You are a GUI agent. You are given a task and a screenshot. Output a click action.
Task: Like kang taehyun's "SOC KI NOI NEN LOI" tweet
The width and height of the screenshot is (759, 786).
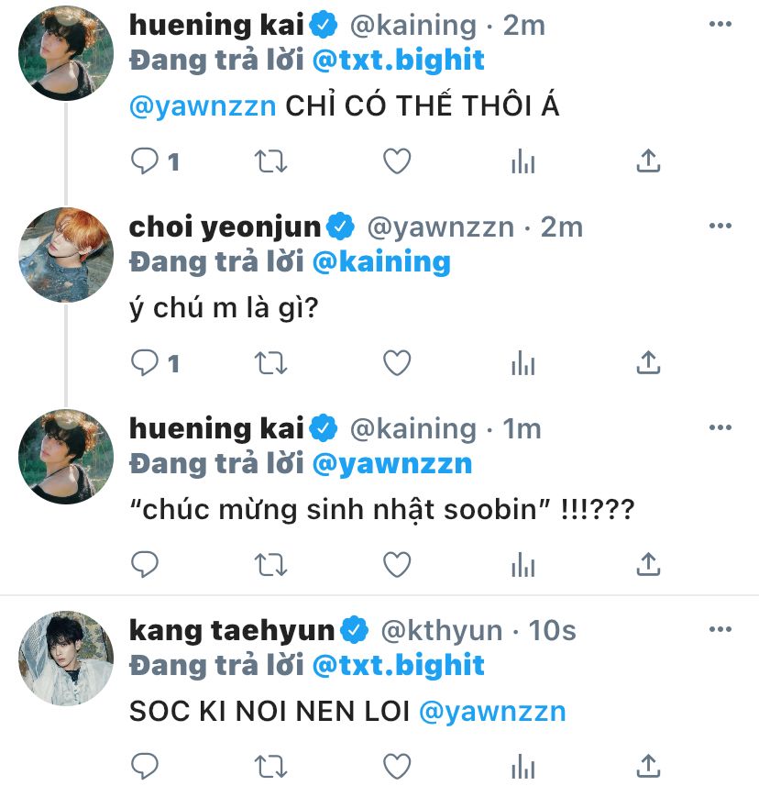[x=396, y=767]
